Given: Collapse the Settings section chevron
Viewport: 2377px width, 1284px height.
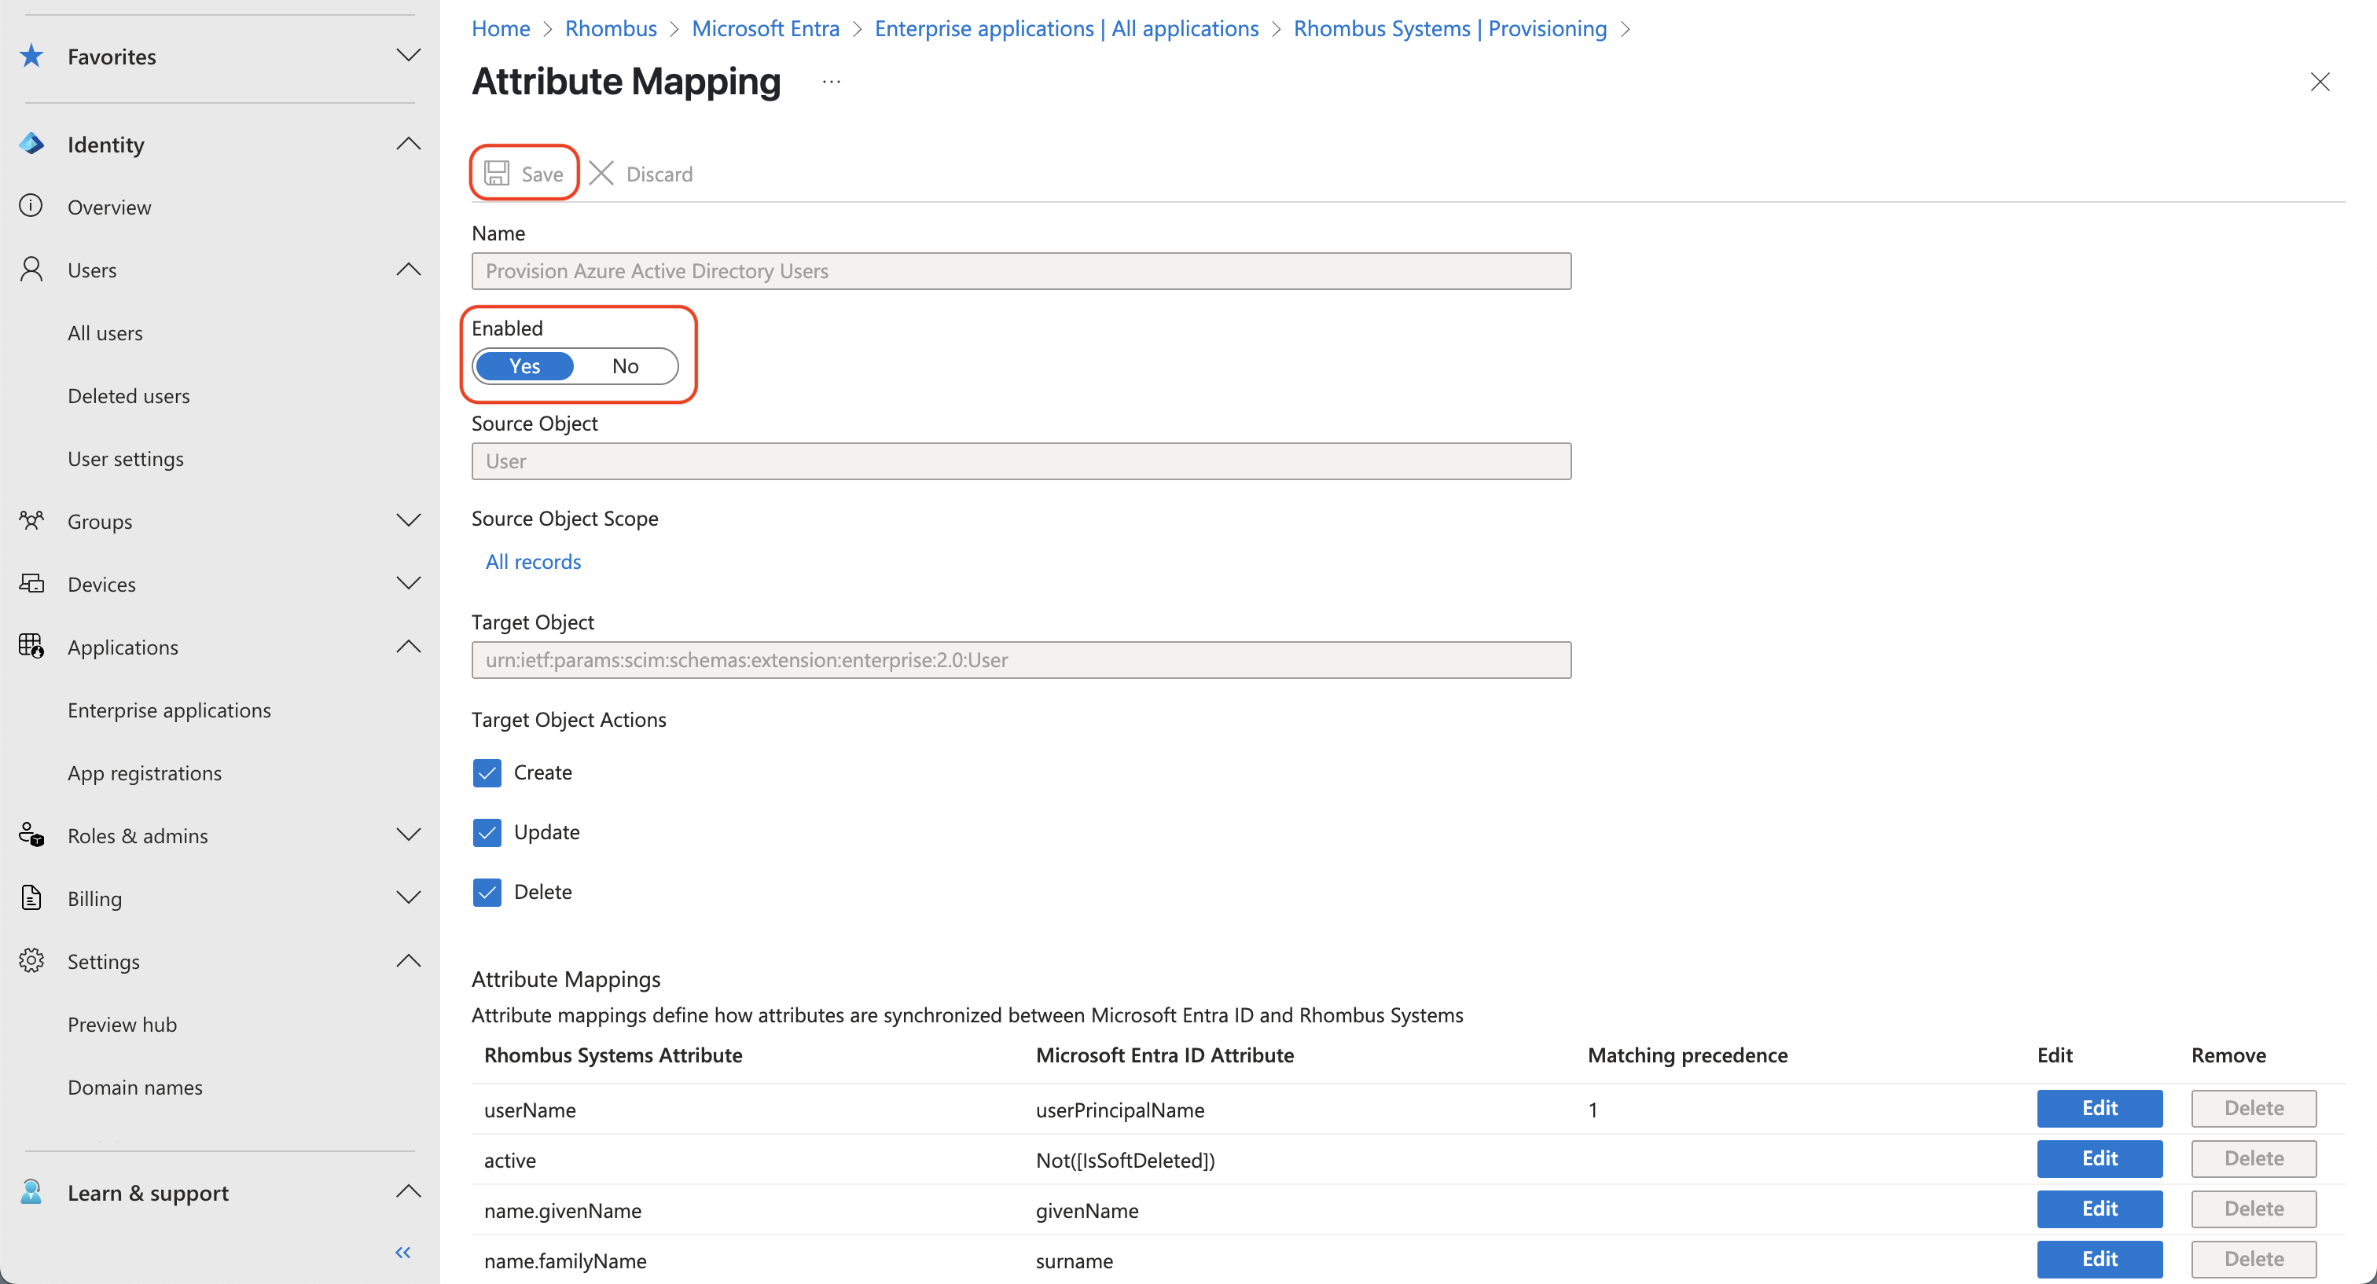Looking at the screenshot, I should pyautogui.click(x=408, y=960).
